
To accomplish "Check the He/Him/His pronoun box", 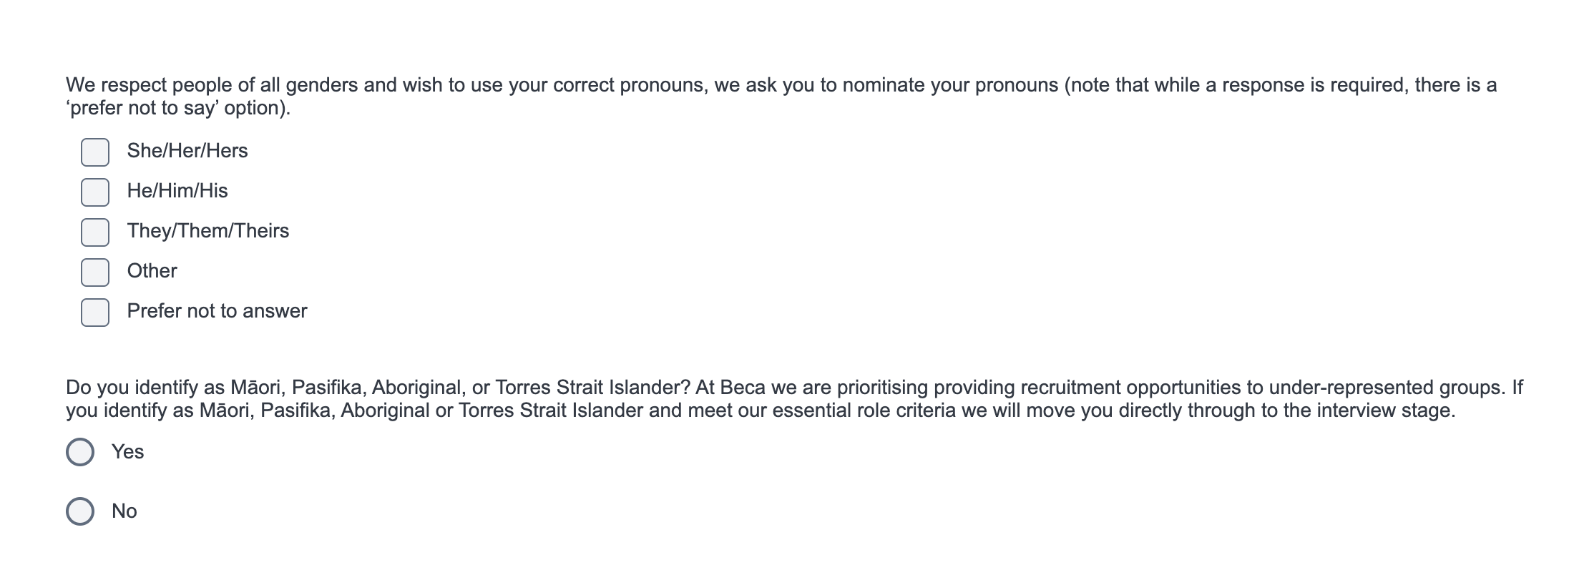I will point(95,192).
